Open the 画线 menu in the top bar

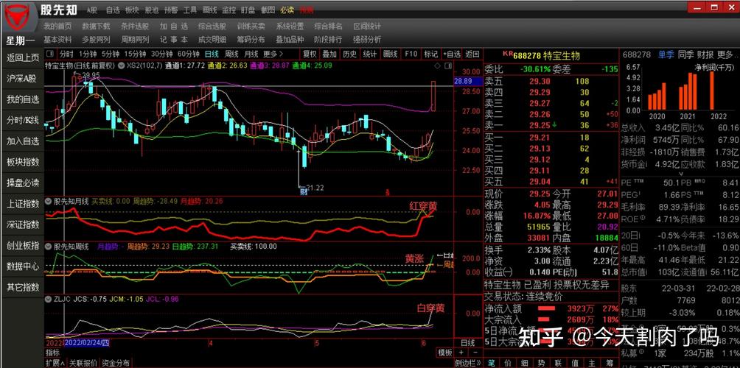pos(209,10)
